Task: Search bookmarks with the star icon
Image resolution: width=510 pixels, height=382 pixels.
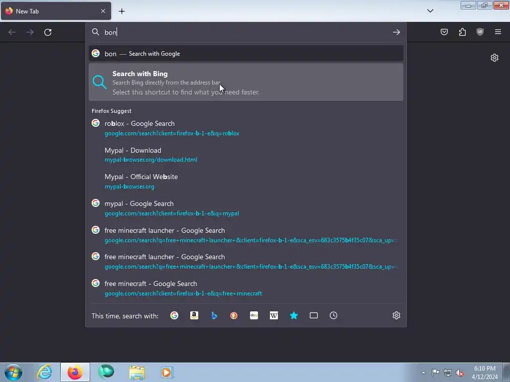Action: tap(294, 315)
